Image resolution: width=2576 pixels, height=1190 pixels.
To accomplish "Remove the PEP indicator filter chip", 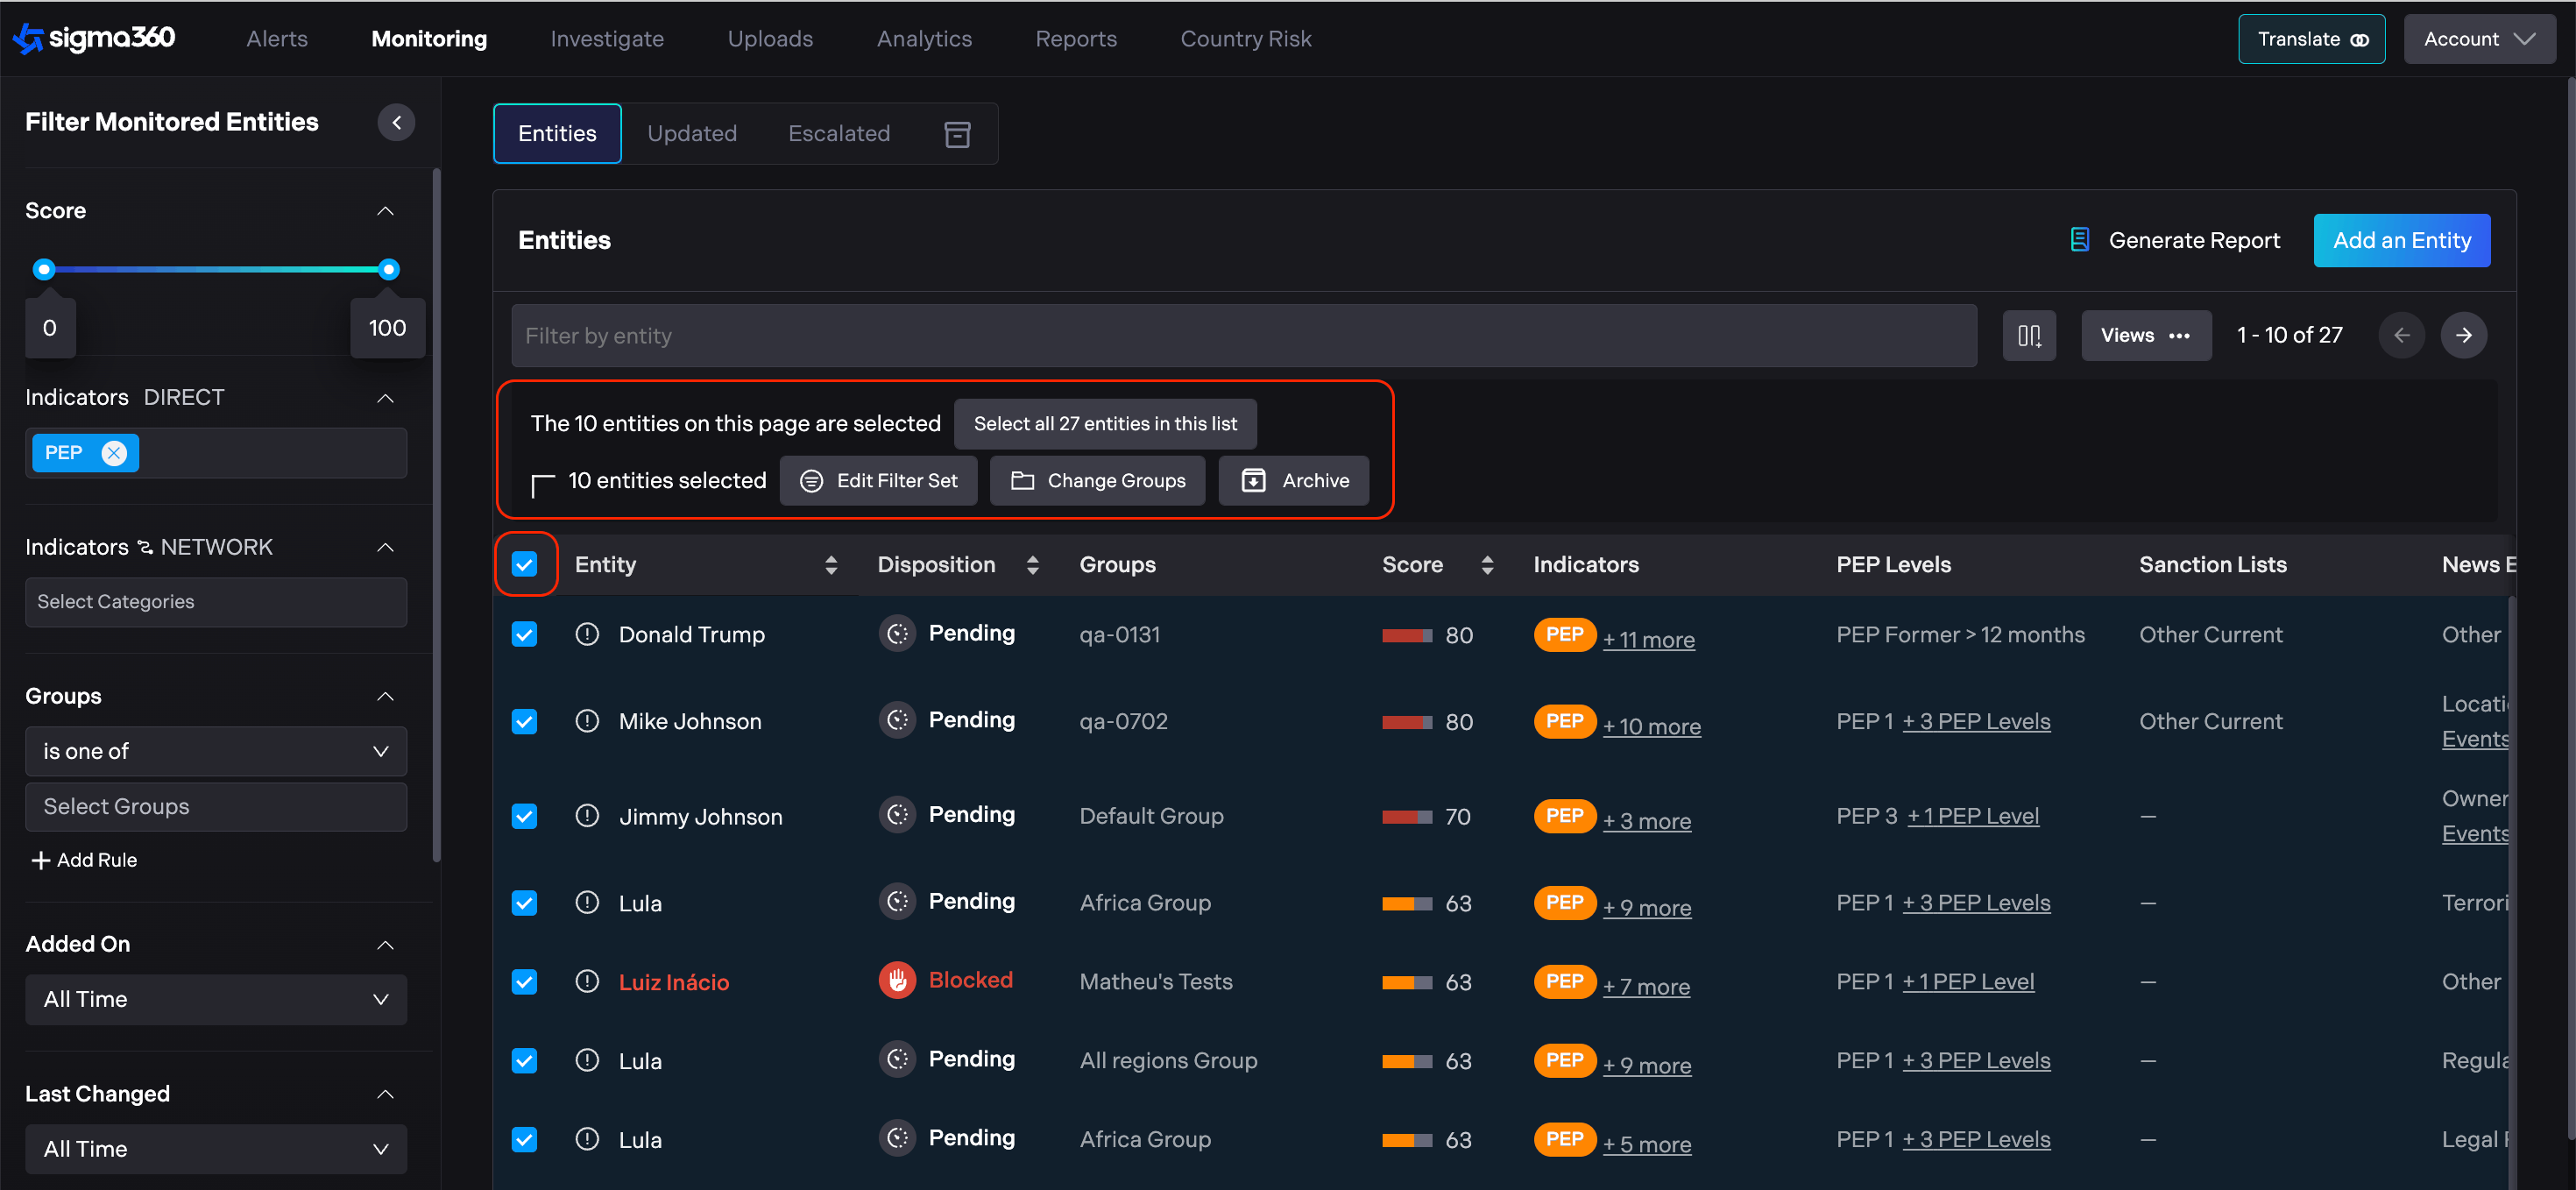I will coord(115,453).
